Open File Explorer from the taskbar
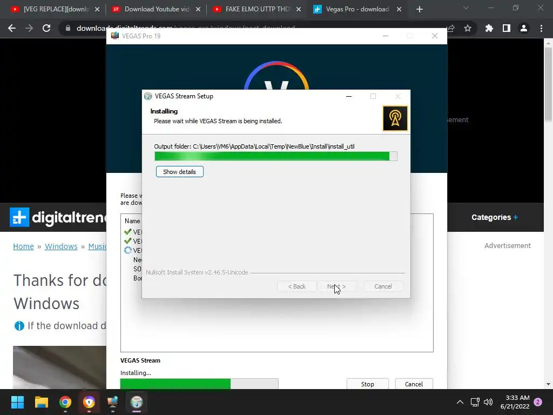Viewport: 553px width, 415px height. 41,402
